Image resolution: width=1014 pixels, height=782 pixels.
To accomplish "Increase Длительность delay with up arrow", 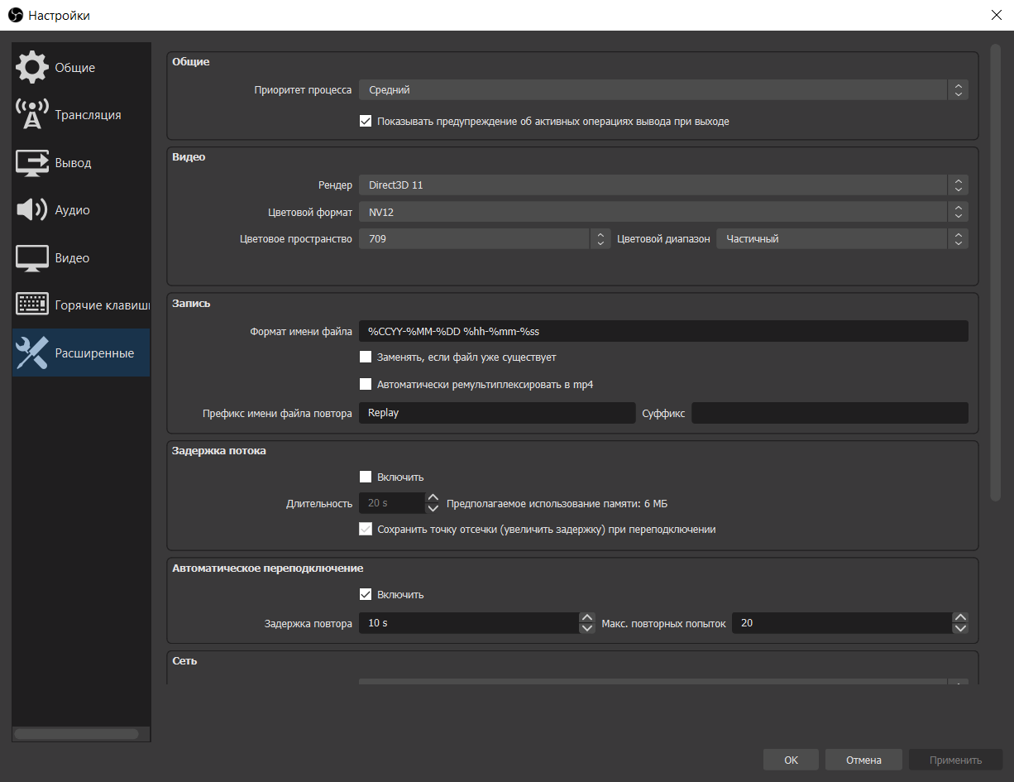I will click(433, 498).
